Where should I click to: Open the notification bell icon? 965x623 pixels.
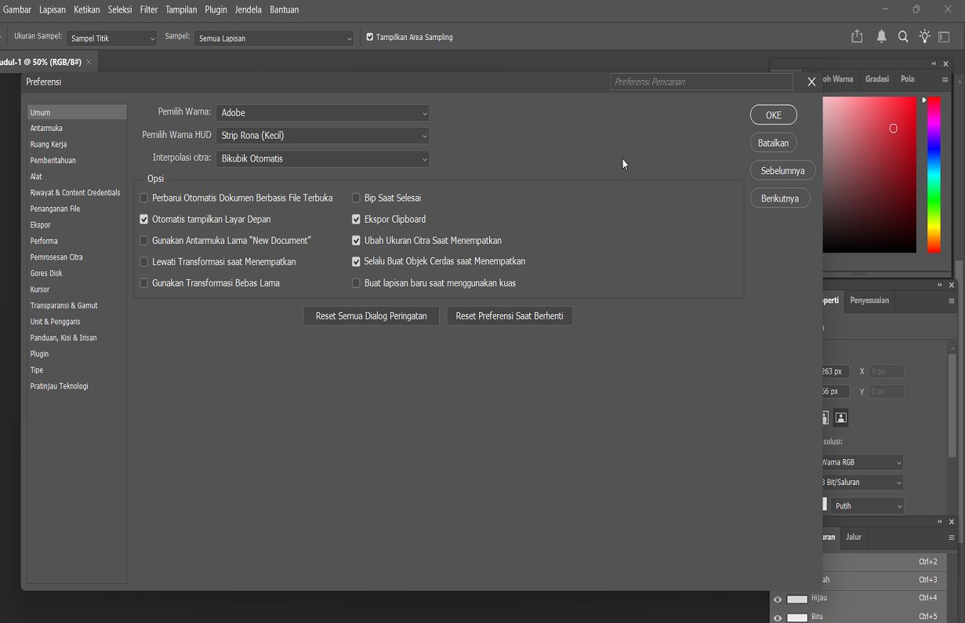tap(882, 37)
